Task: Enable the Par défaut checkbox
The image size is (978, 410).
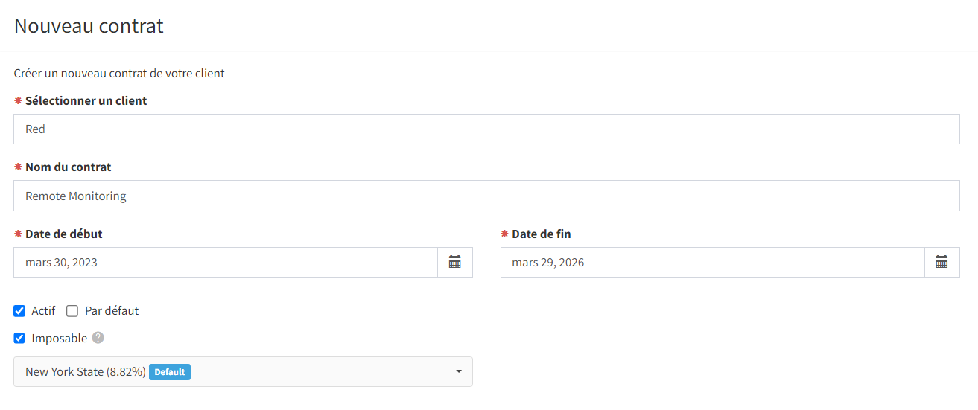Action: (x=72, y=311)
